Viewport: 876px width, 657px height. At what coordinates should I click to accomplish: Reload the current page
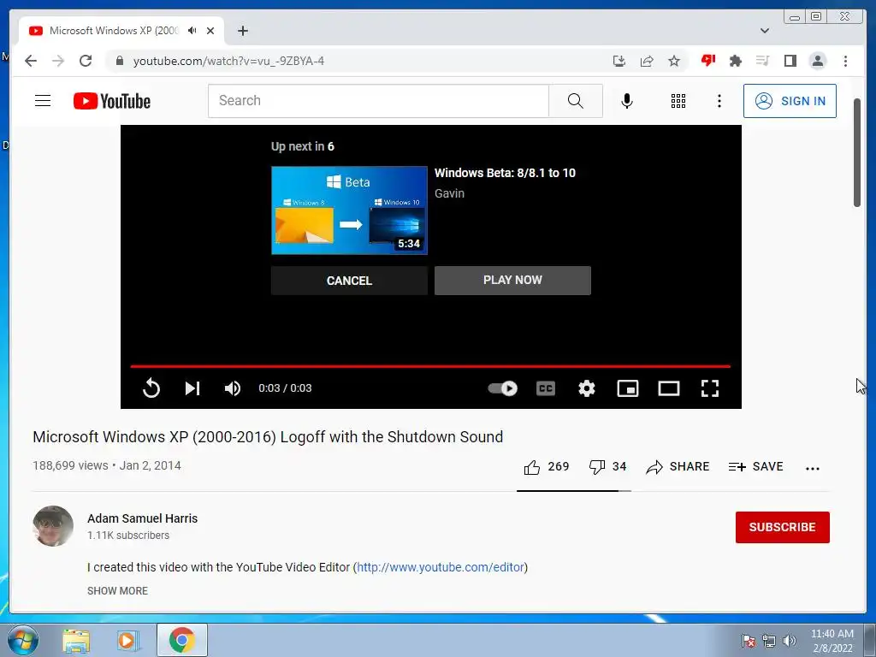(86, 61)
